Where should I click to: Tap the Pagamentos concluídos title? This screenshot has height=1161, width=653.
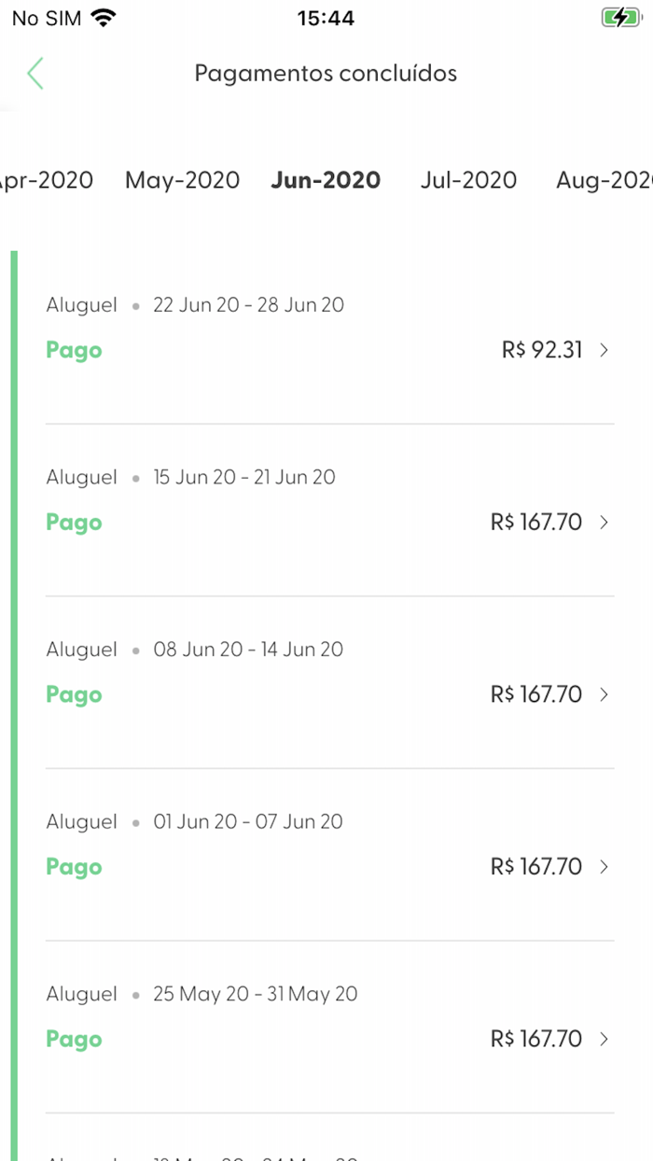pos(326,73)
